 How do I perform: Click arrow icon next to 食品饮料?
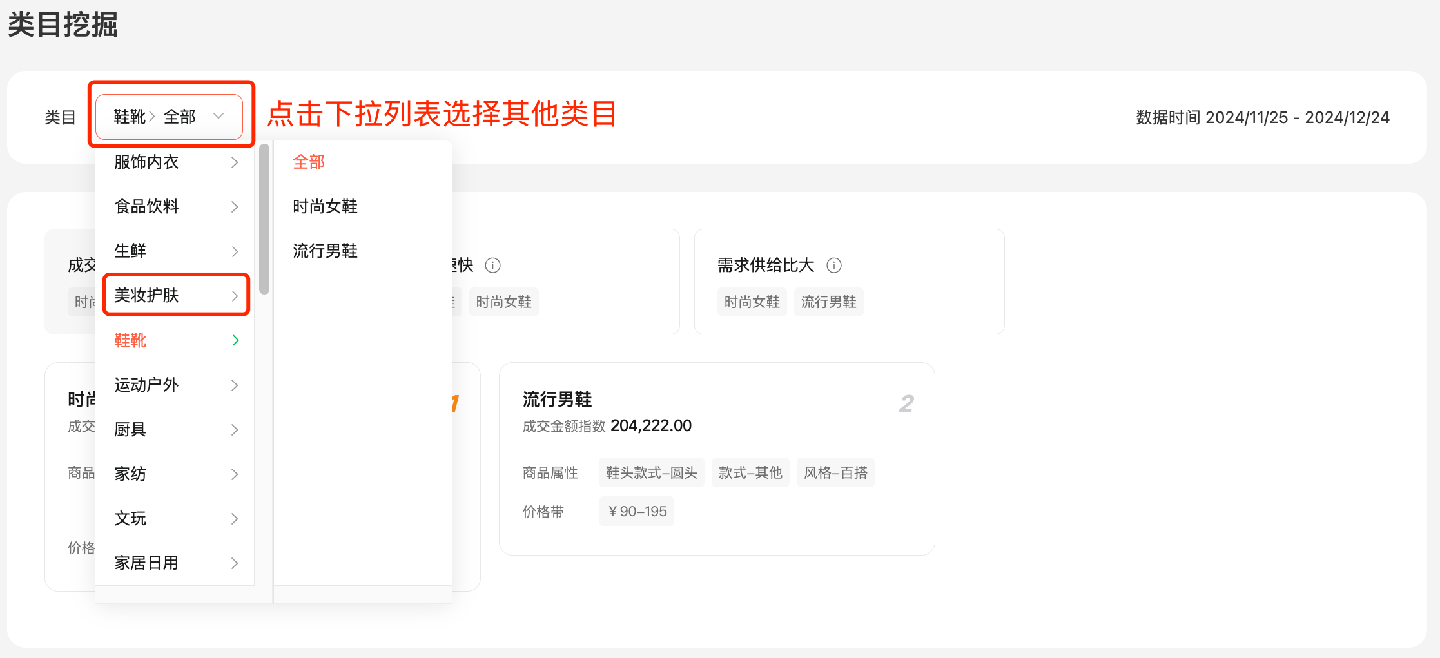(235, 207)
